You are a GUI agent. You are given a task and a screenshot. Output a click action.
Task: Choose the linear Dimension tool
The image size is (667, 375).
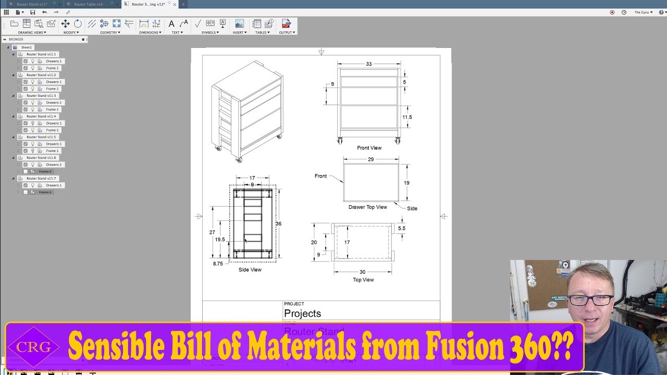click(x=144, y=23)
